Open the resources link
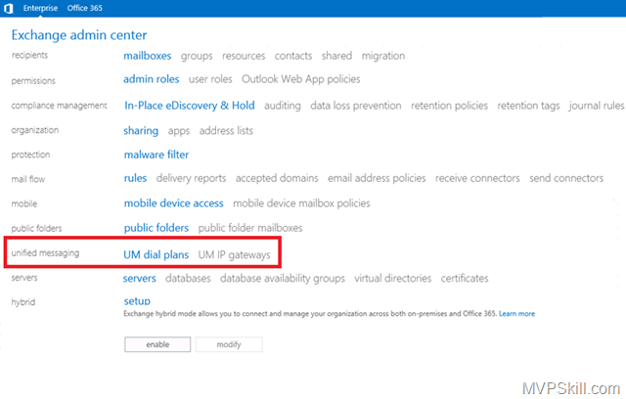 244,56
